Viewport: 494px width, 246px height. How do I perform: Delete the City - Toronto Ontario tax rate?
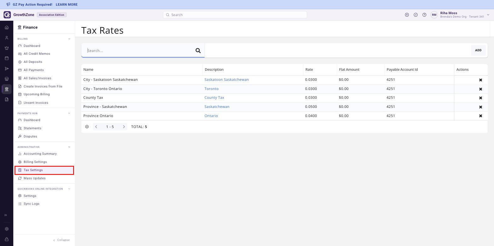pyautogui.click(x=480, y=89)
